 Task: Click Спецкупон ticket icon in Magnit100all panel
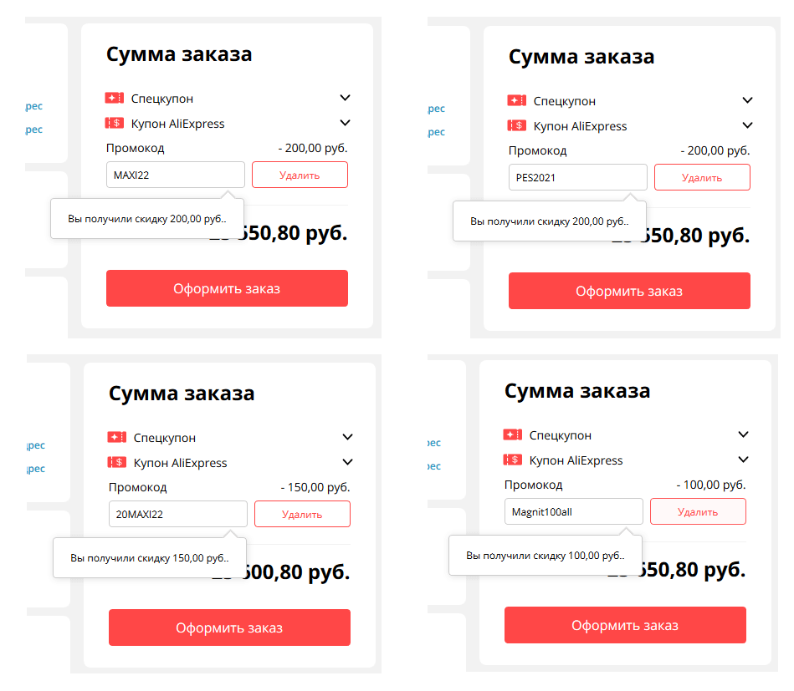512,434
